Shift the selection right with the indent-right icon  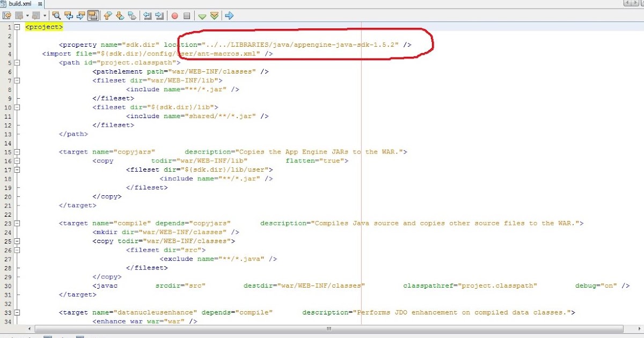point(159,16)
